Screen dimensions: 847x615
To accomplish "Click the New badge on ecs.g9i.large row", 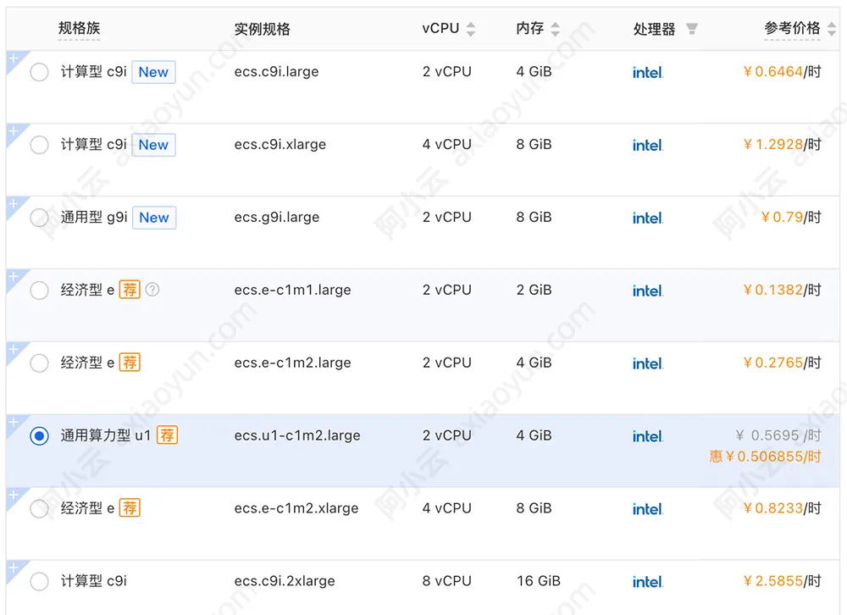I will click(x=154, y=218).
